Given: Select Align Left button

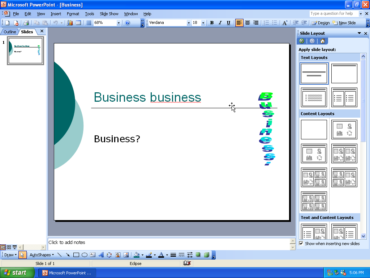Looking at the screenshot, I should 239,23.
